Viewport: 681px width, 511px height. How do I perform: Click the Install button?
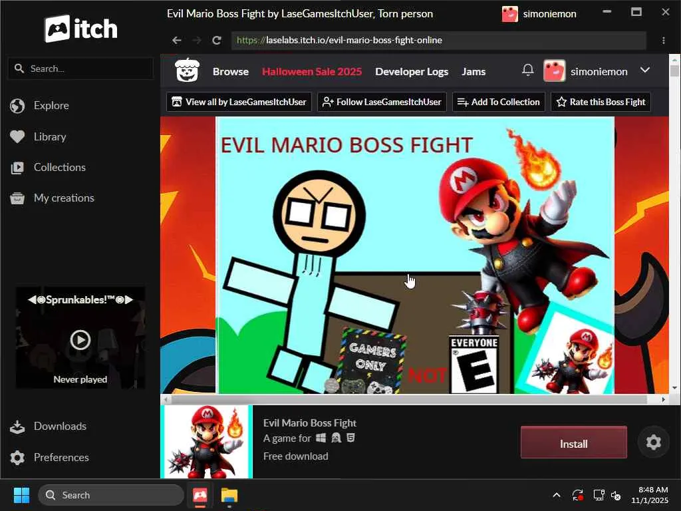(x=574, y=442)
